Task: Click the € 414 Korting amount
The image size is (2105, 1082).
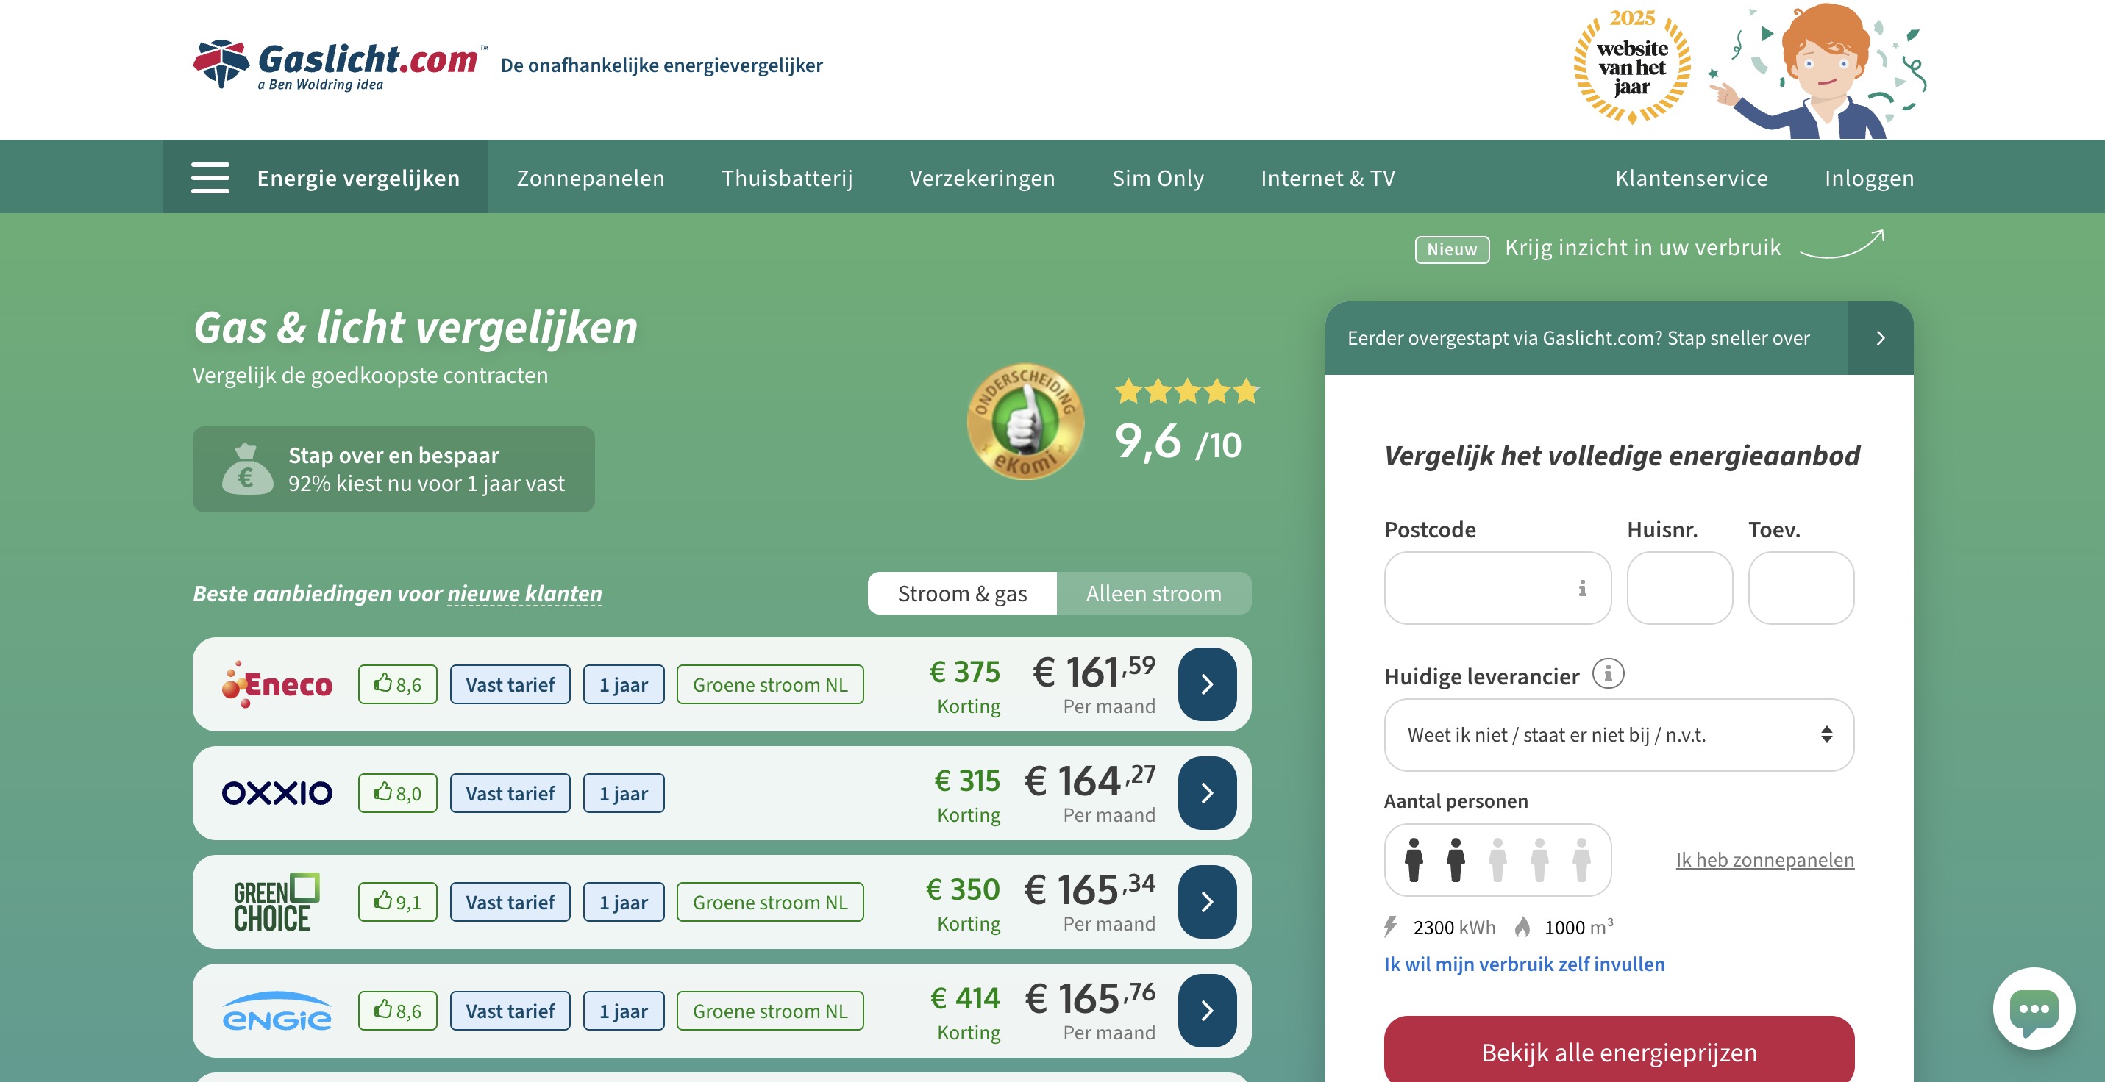Action: [x=965, y=998]
